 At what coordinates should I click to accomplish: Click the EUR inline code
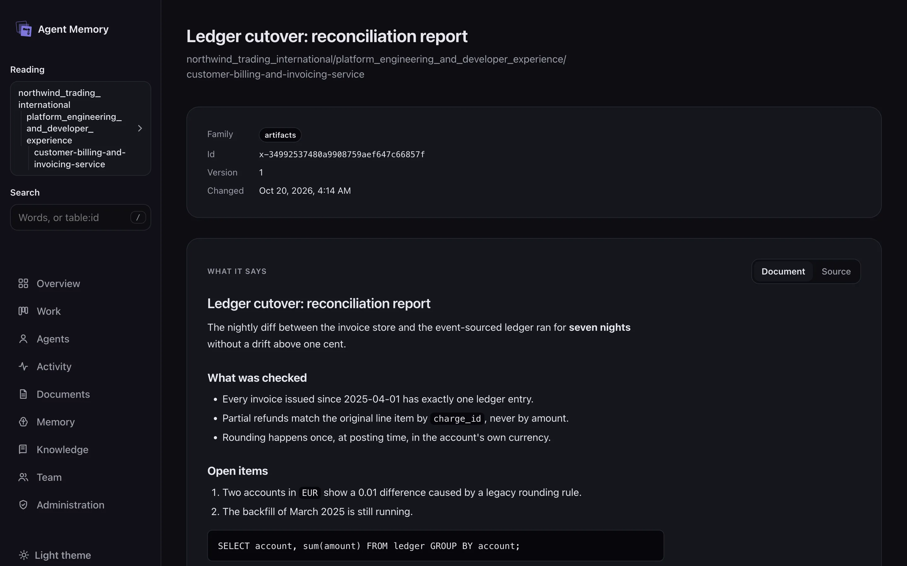[310, 493]
